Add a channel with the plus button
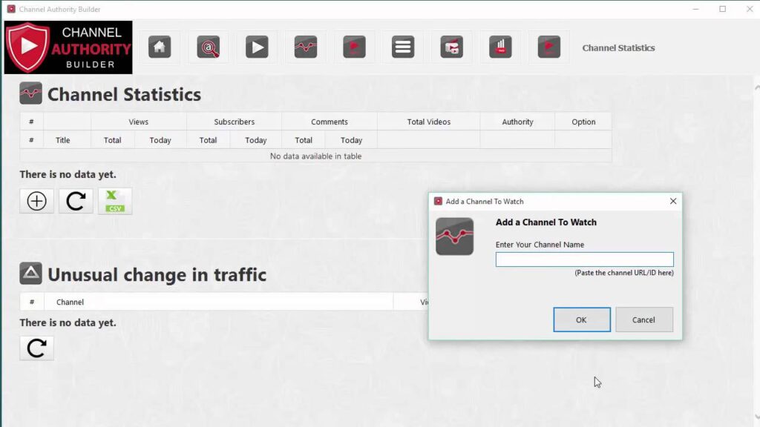760x427 pixels. click(37, 201)
